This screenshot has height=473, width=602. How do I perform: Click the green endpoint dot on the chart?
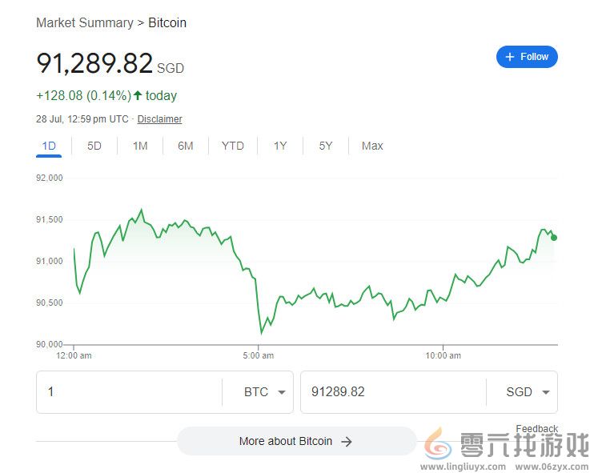coord(554,238)
